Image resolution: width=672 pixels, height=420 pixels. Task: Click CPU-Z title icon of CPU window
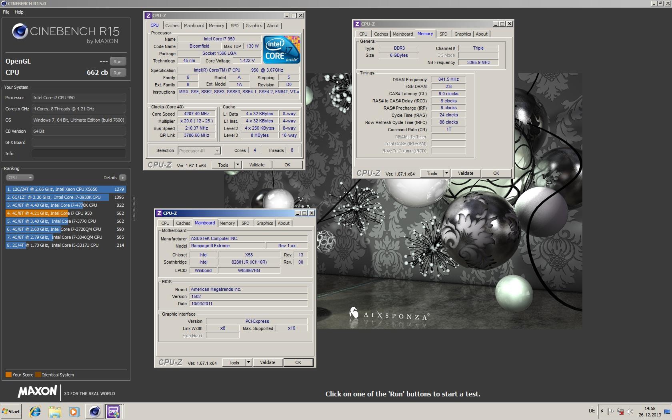[148, 16]
